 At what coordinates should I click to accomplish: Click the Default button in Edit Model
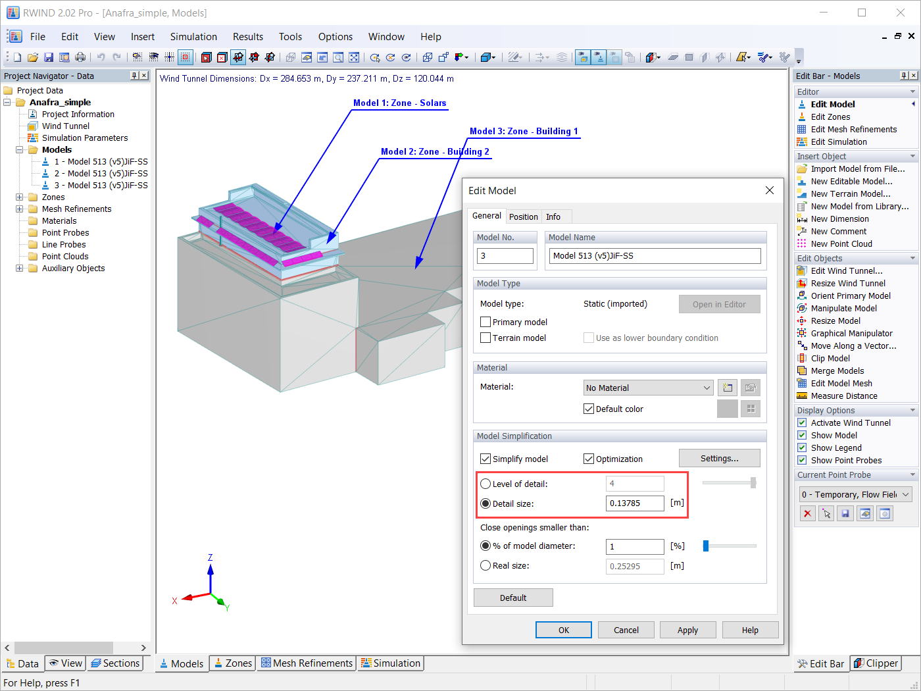[513, 598]
